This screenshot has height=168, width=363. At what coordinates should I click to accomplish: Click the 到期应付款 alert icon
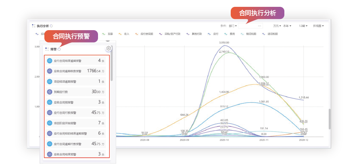[50, 92]
